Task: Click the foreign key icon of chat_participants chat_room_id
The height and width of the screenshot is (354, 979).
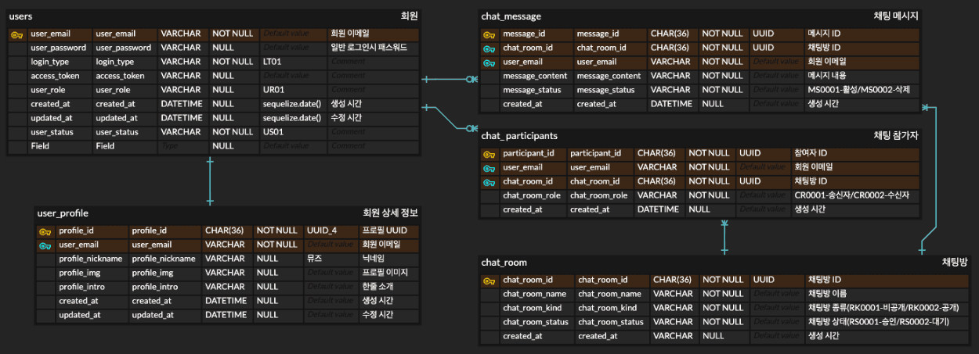Action: pyautogui.click(x=489, y=182)
